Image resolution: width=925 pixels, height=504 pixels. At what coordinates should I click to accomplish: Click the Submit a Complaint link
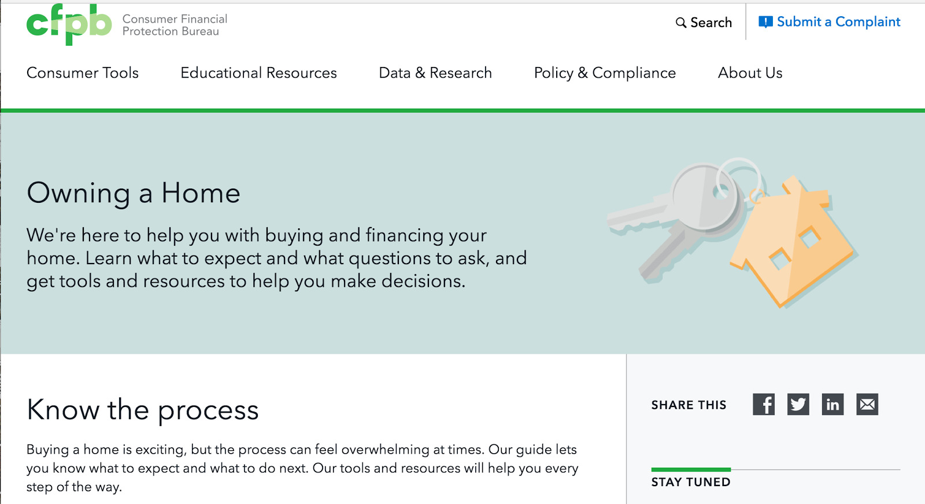click(x=838, y=22)
